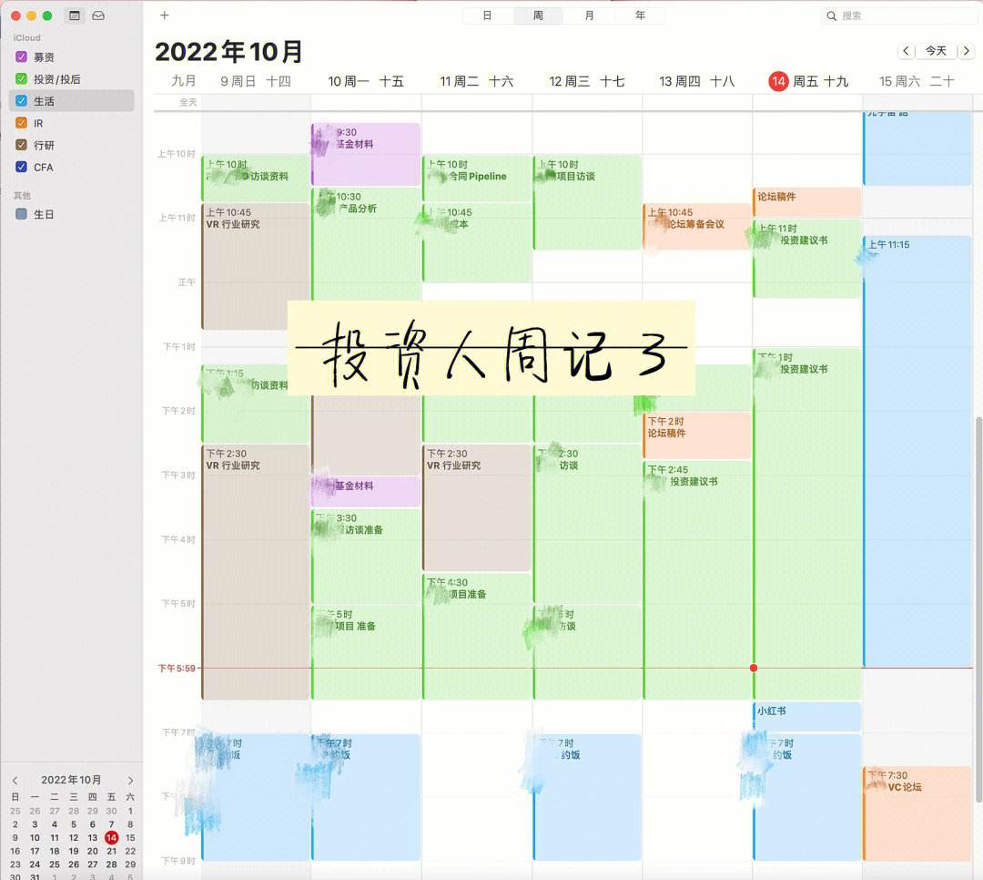
Task: Click the + icon to create a quick event
Action: (164, 15)
